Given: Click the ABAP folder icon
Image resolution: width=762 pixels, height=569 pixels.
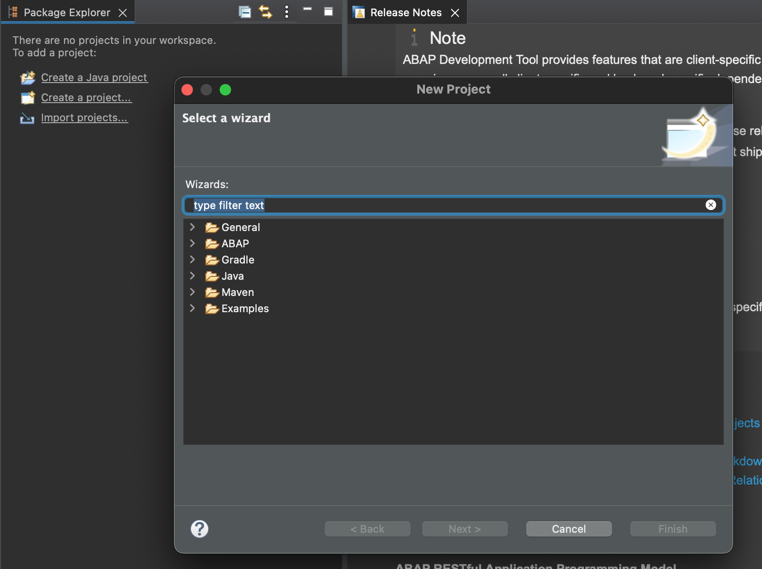Looking at the screenshot, I should tap(212, 244).
